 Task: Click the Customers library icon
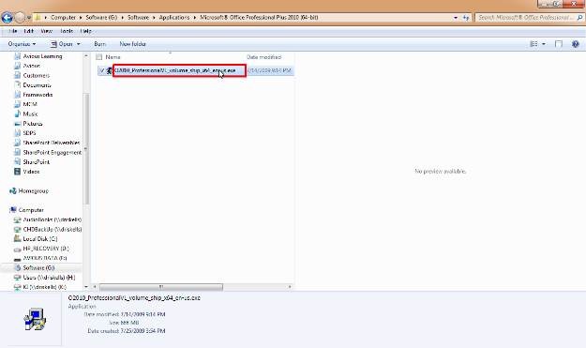[17, 75]
